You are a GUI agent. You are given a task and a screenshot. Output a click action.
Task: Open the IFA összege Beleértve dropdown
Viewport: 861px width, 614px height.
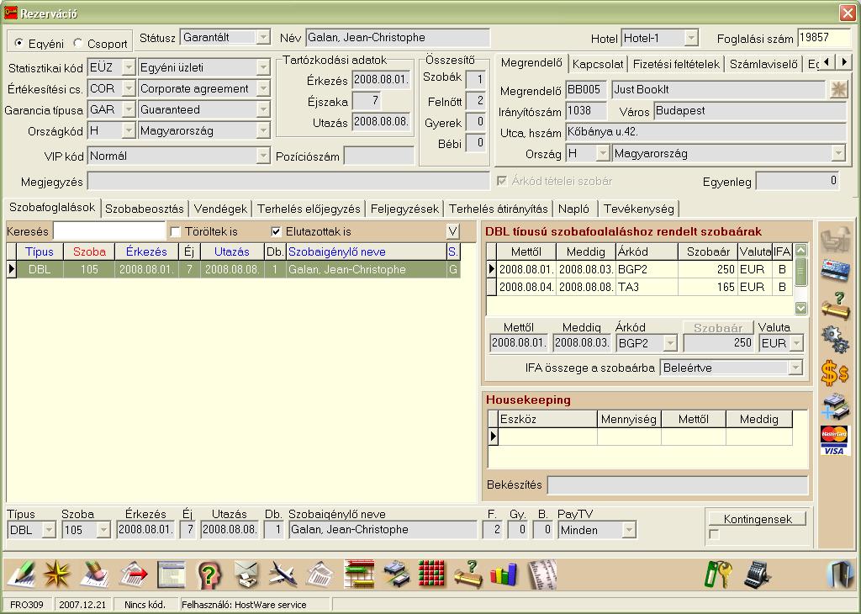(795, 368)
